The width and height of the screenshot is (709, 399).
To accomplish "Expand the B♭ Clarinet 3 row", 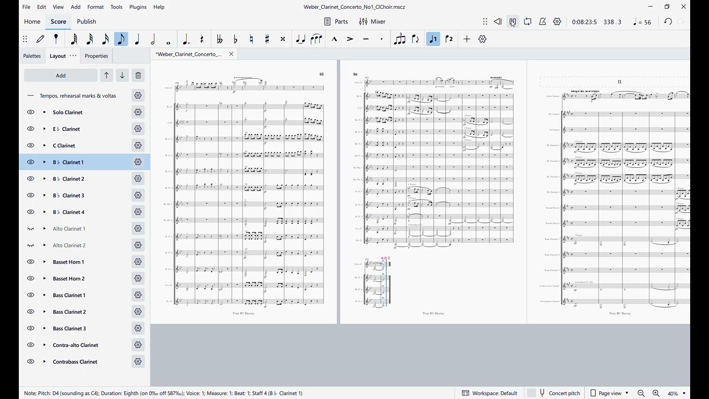I will [44, 195].
